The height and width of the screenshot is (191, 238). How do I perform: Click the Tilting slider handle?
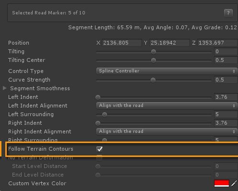coord(154,52)
